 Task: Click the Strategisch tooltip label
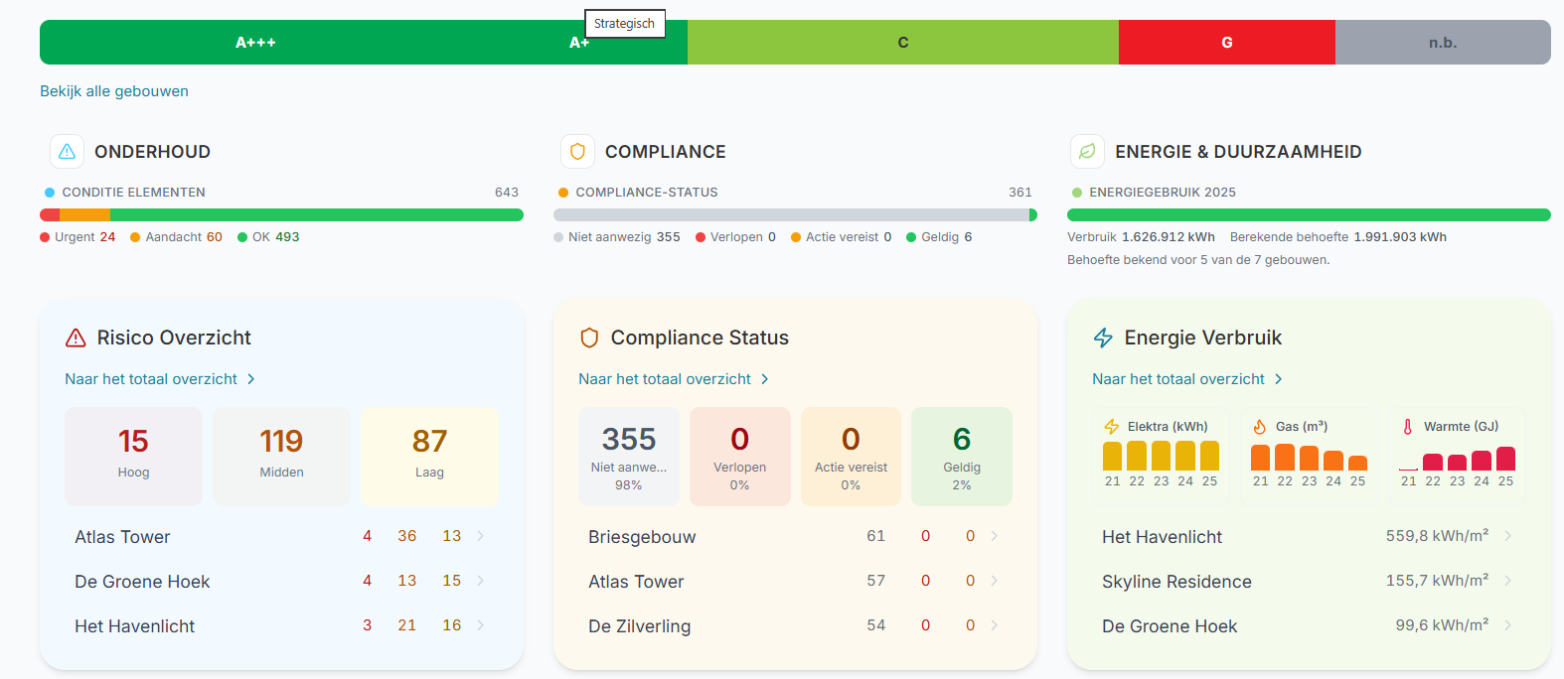coord(624,24)
